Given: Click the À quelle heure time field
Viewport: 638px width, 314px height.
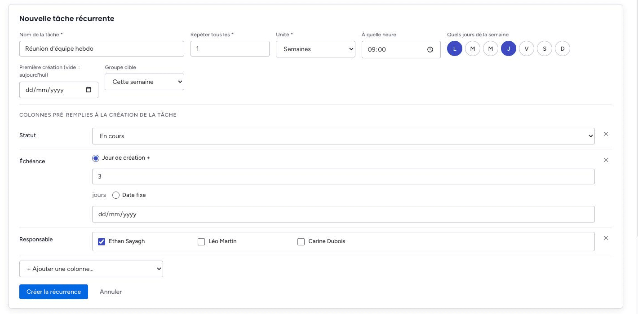Looking at the screenshot, I should point(401,50).
